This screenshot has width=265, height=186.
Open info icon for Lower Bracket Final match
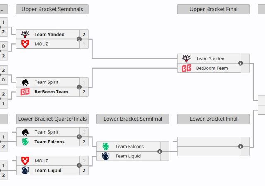click(240, 146)
